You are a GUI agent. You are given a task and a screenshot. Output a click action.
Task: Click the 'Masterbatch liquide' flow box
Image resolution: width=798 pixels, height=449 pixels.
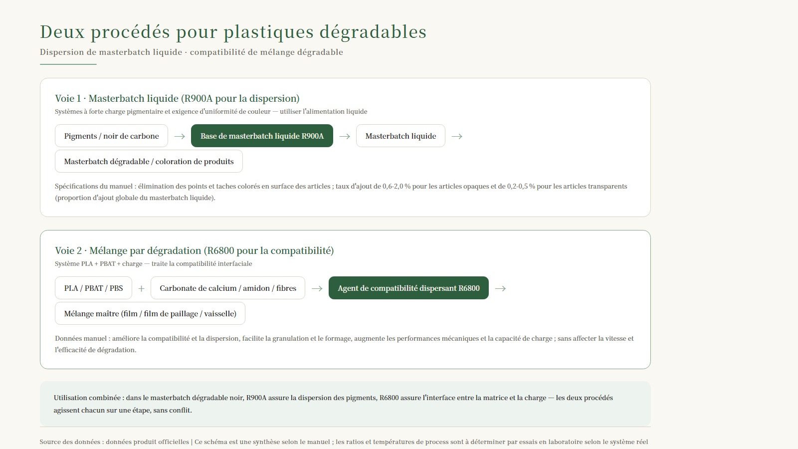[400, 136]
